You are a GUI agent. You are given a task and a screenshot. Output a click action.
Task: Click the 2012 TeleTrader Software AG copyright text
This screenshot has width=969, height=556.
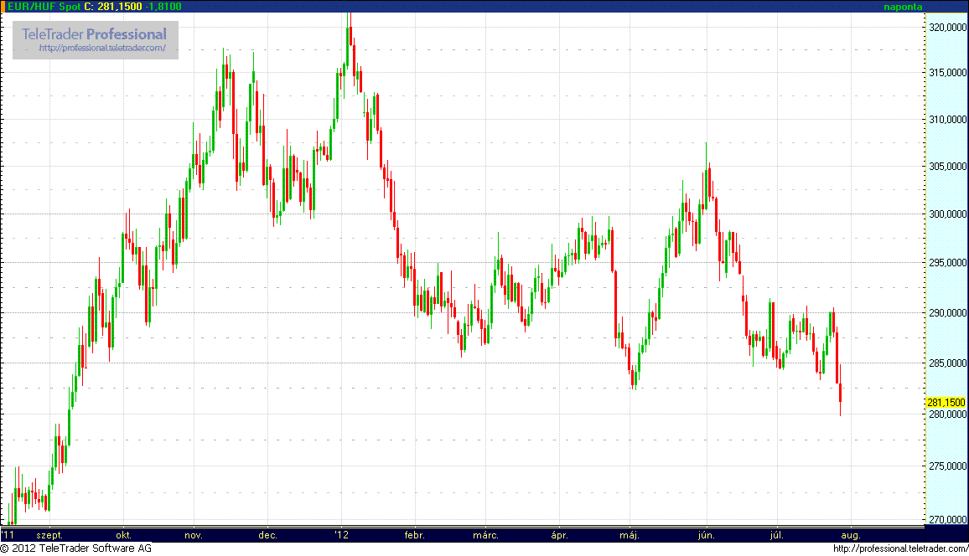(76, 548)
